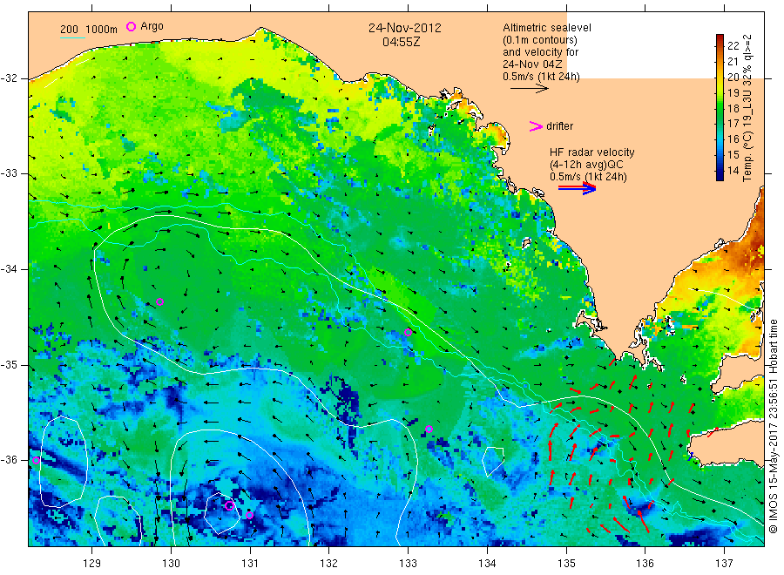Select the Argo float marker near 34.3S 129.9E
Image resolution: width=784 pixels, height=575 pixels.
159,301
